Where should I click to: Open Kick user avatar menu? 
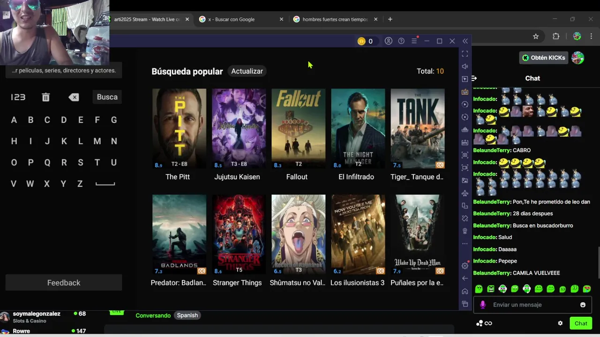pos(578,58)
